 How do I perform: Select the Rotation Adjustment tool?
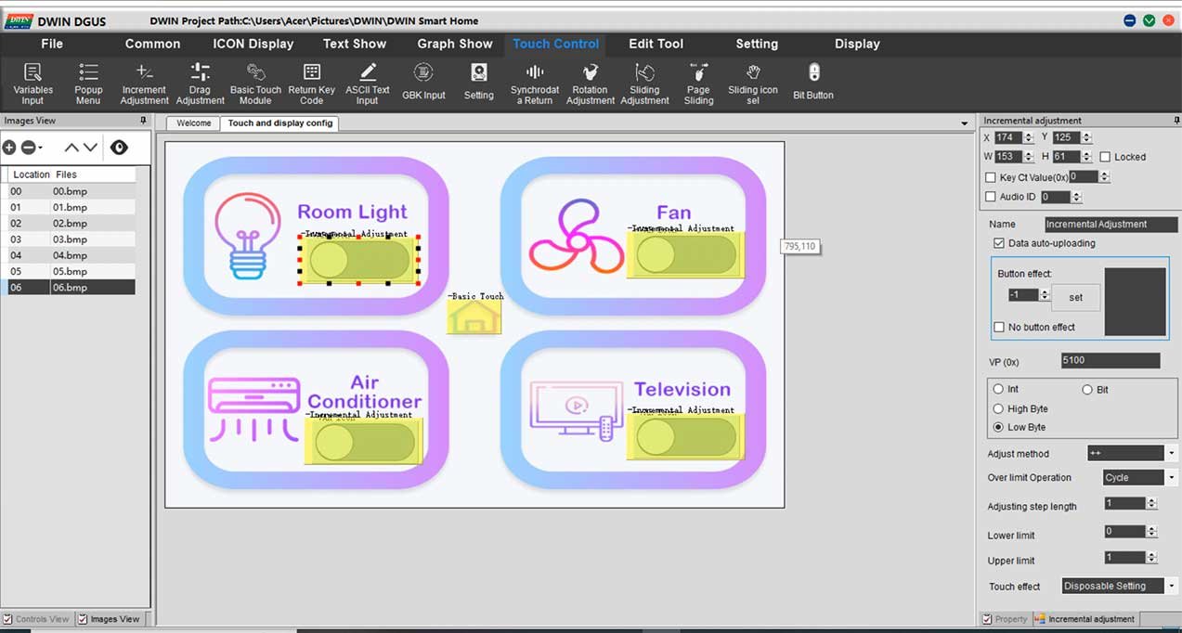(x=590, y=84)
